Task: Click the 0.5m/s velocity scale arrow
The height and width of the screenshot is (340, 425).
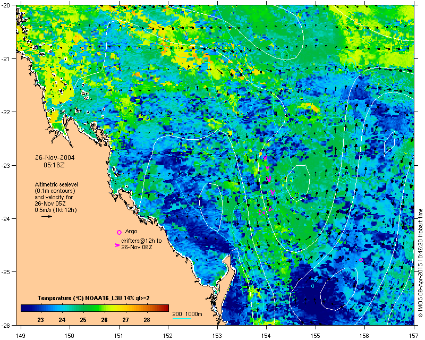Action: point(47,216)
